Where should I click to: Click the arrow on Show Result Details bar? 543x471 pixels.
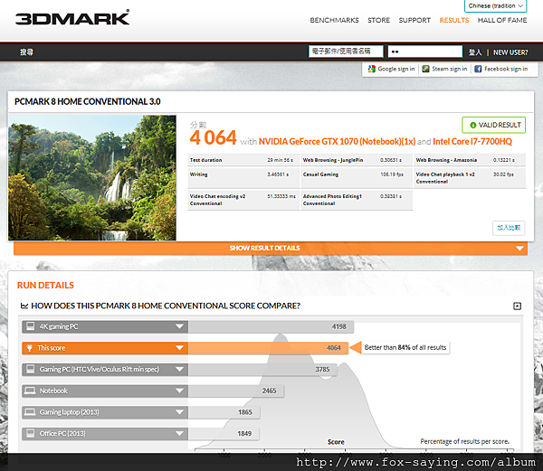pyautogui.click(x=519, y=249)
